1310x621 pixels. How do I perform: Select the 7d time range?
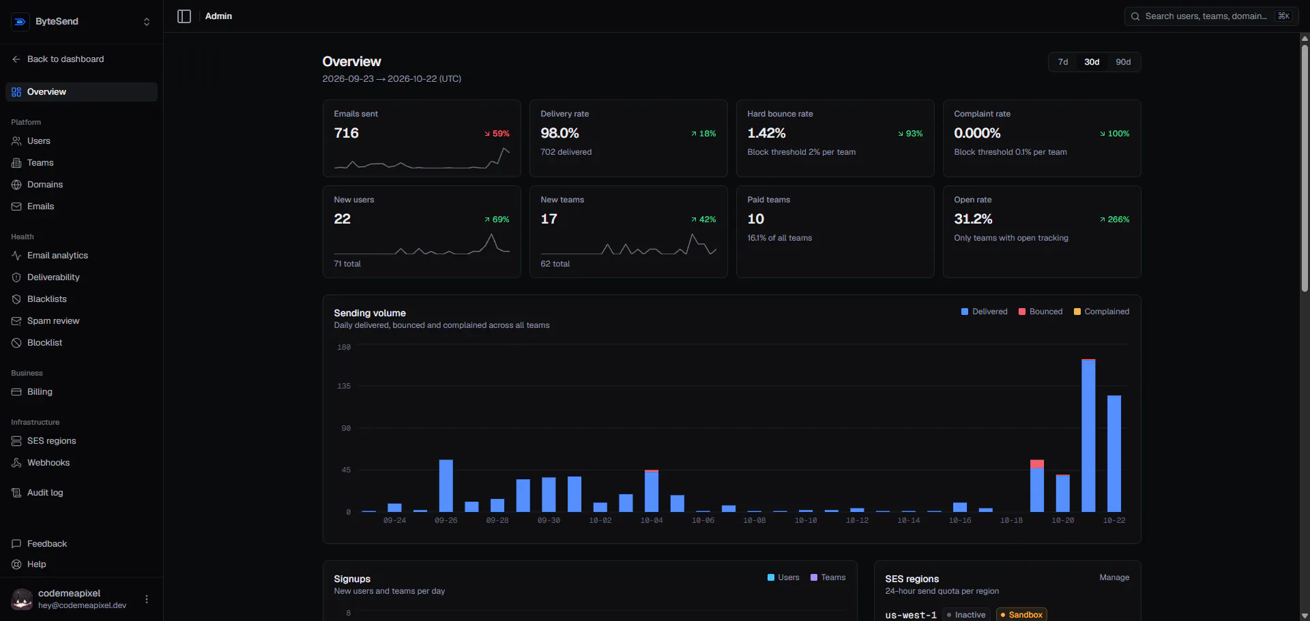[x=1063, y=62]
